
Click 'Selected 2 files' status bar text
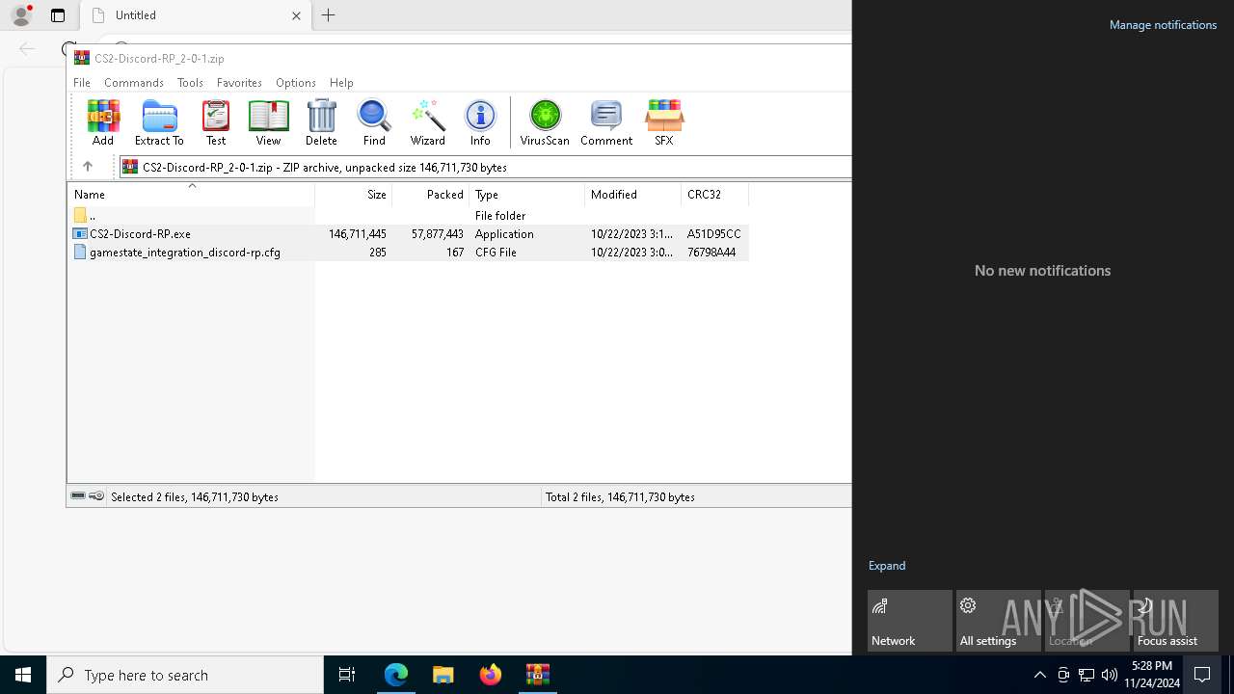coord(195,496)
